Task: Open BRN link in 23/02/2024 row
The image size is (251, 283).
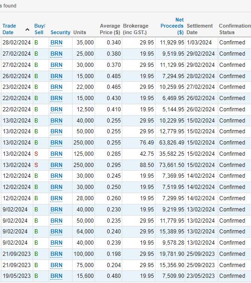Action: (56, 87)
